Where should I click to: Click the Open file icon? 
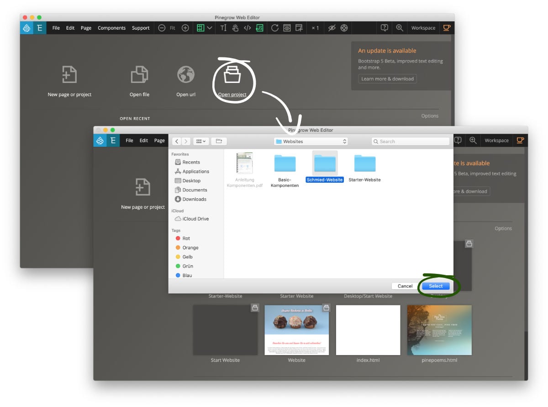(x=139, y=75)
